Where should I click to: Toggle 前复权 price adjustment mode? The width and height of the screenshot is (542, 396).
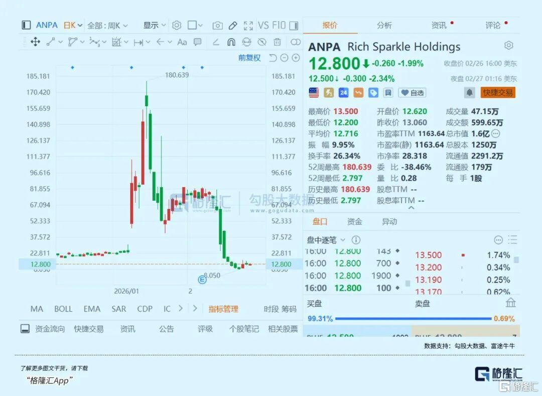pos(250,58)
